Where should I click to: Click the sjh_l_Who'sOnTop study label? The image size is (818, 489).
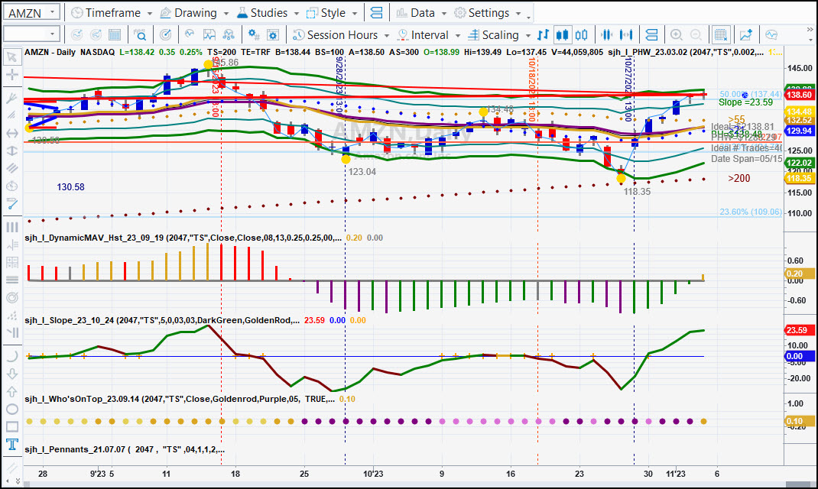pyautogui.click(x=180, y=399)
